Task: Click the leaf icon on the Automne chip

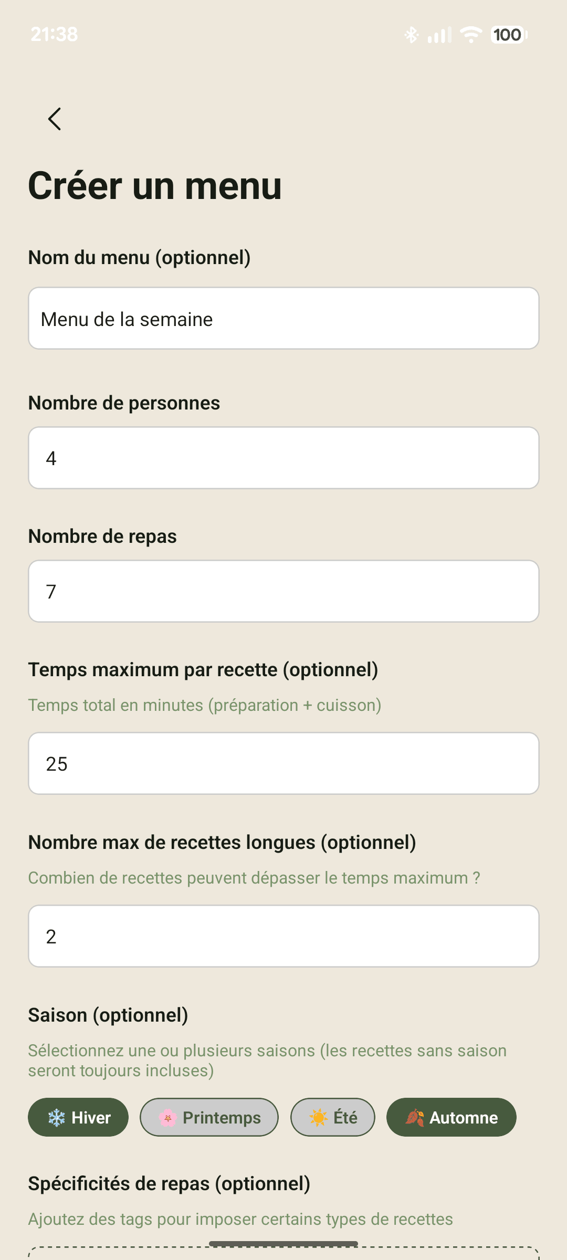Action: pos(414,1117)
